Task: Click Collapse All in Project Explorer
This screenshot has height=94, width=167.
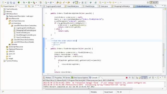Action: (x=26, y=6)
